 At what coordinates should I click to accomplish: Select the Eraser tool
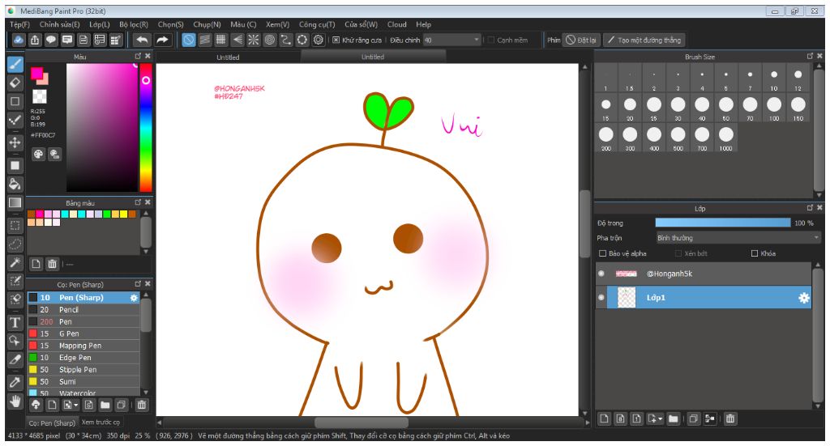(15, 83)
